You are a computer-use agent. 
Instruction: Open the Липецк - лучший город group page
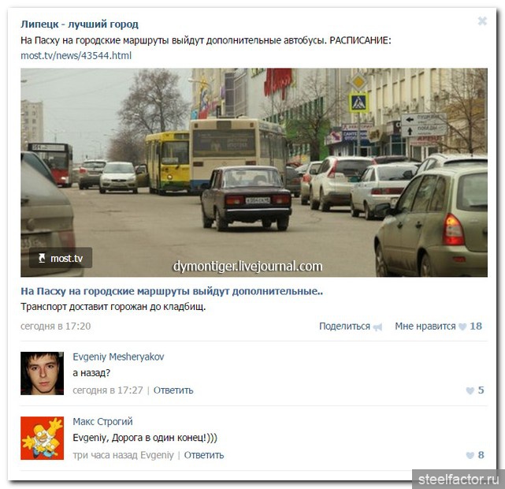click(x=80, y=24)
